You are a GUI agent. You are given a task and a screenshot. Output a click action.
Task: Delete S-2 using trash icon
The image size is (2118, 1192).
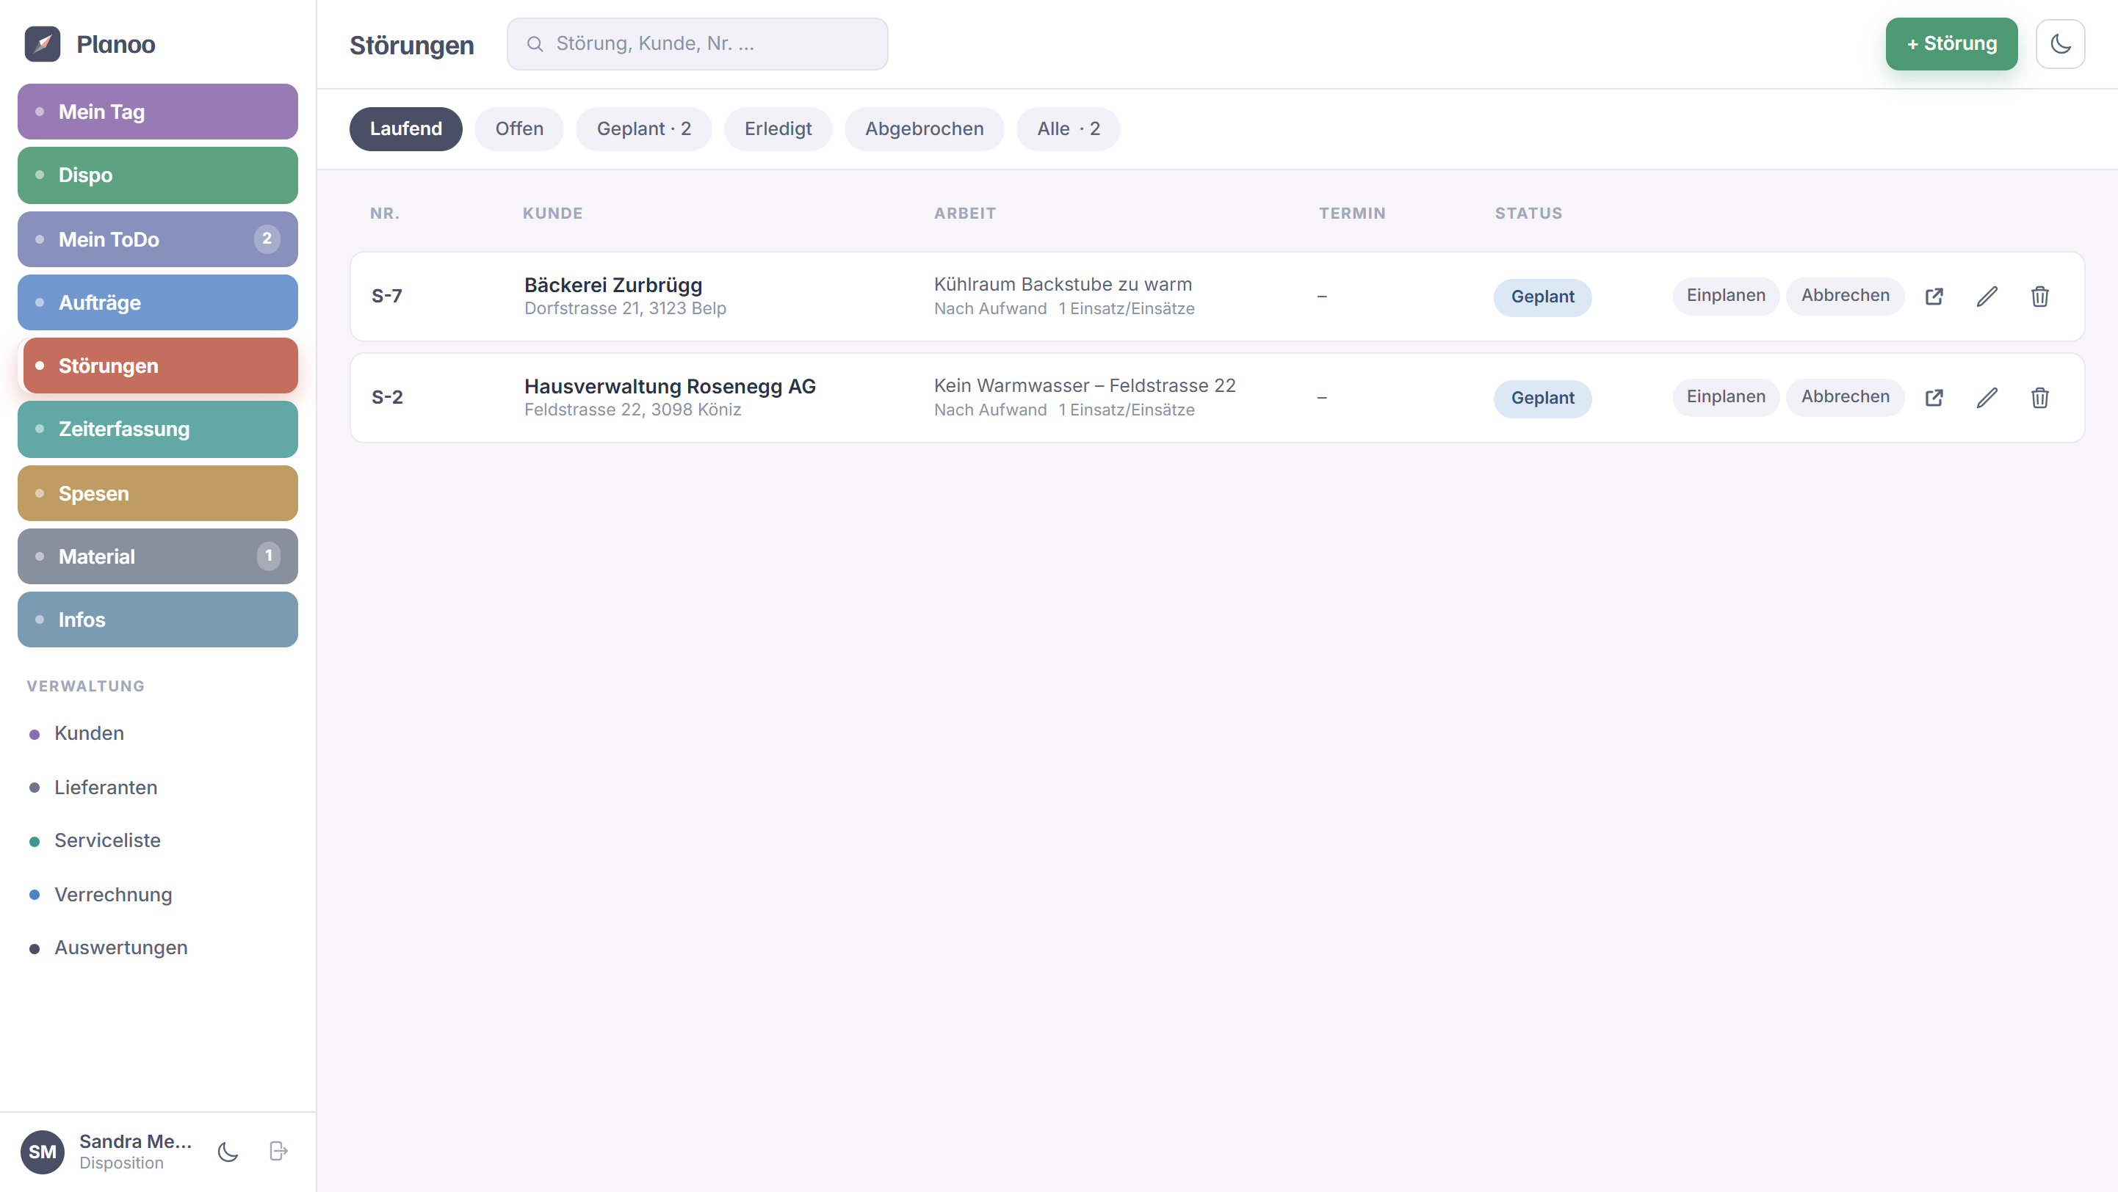[2040, 398]
